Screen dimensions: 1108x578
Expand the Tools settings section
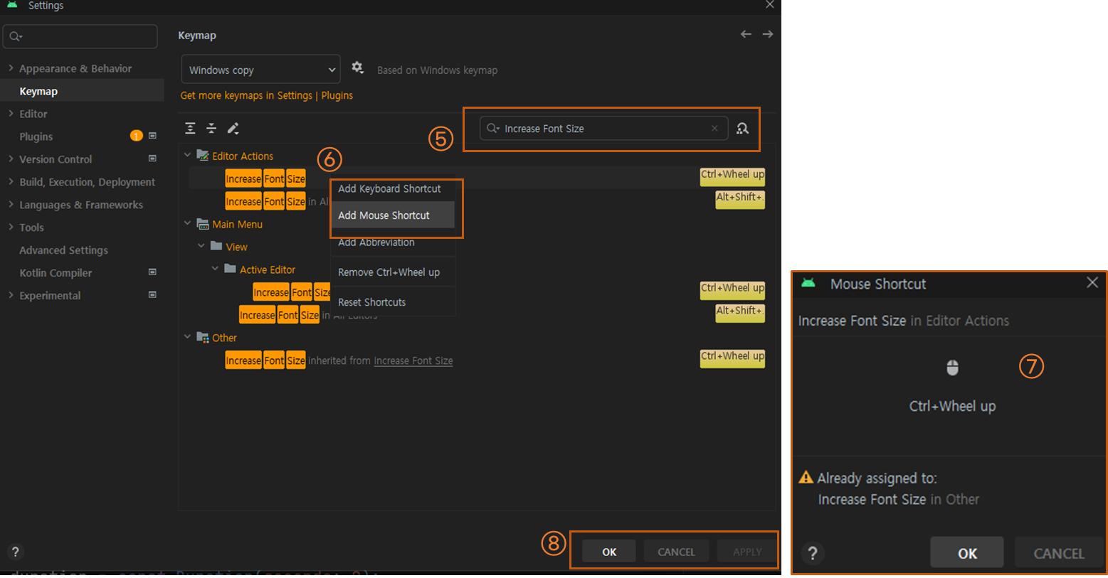[x=11, y=228]
